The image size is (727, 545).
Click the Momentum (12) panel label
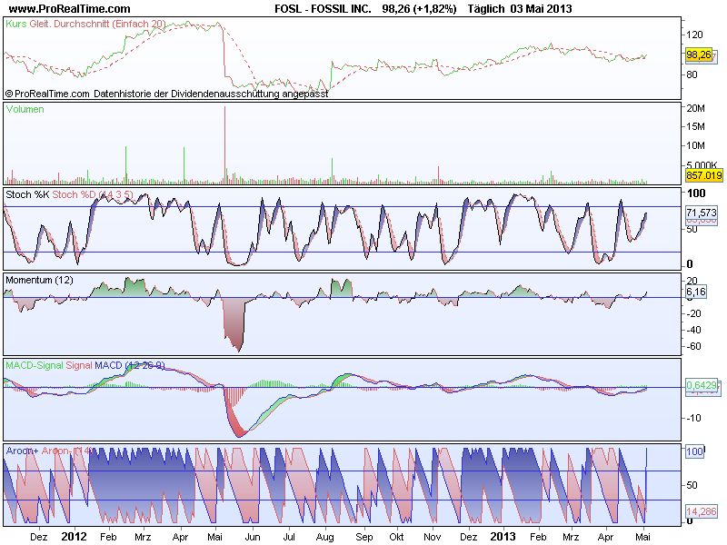coord(39,280)
